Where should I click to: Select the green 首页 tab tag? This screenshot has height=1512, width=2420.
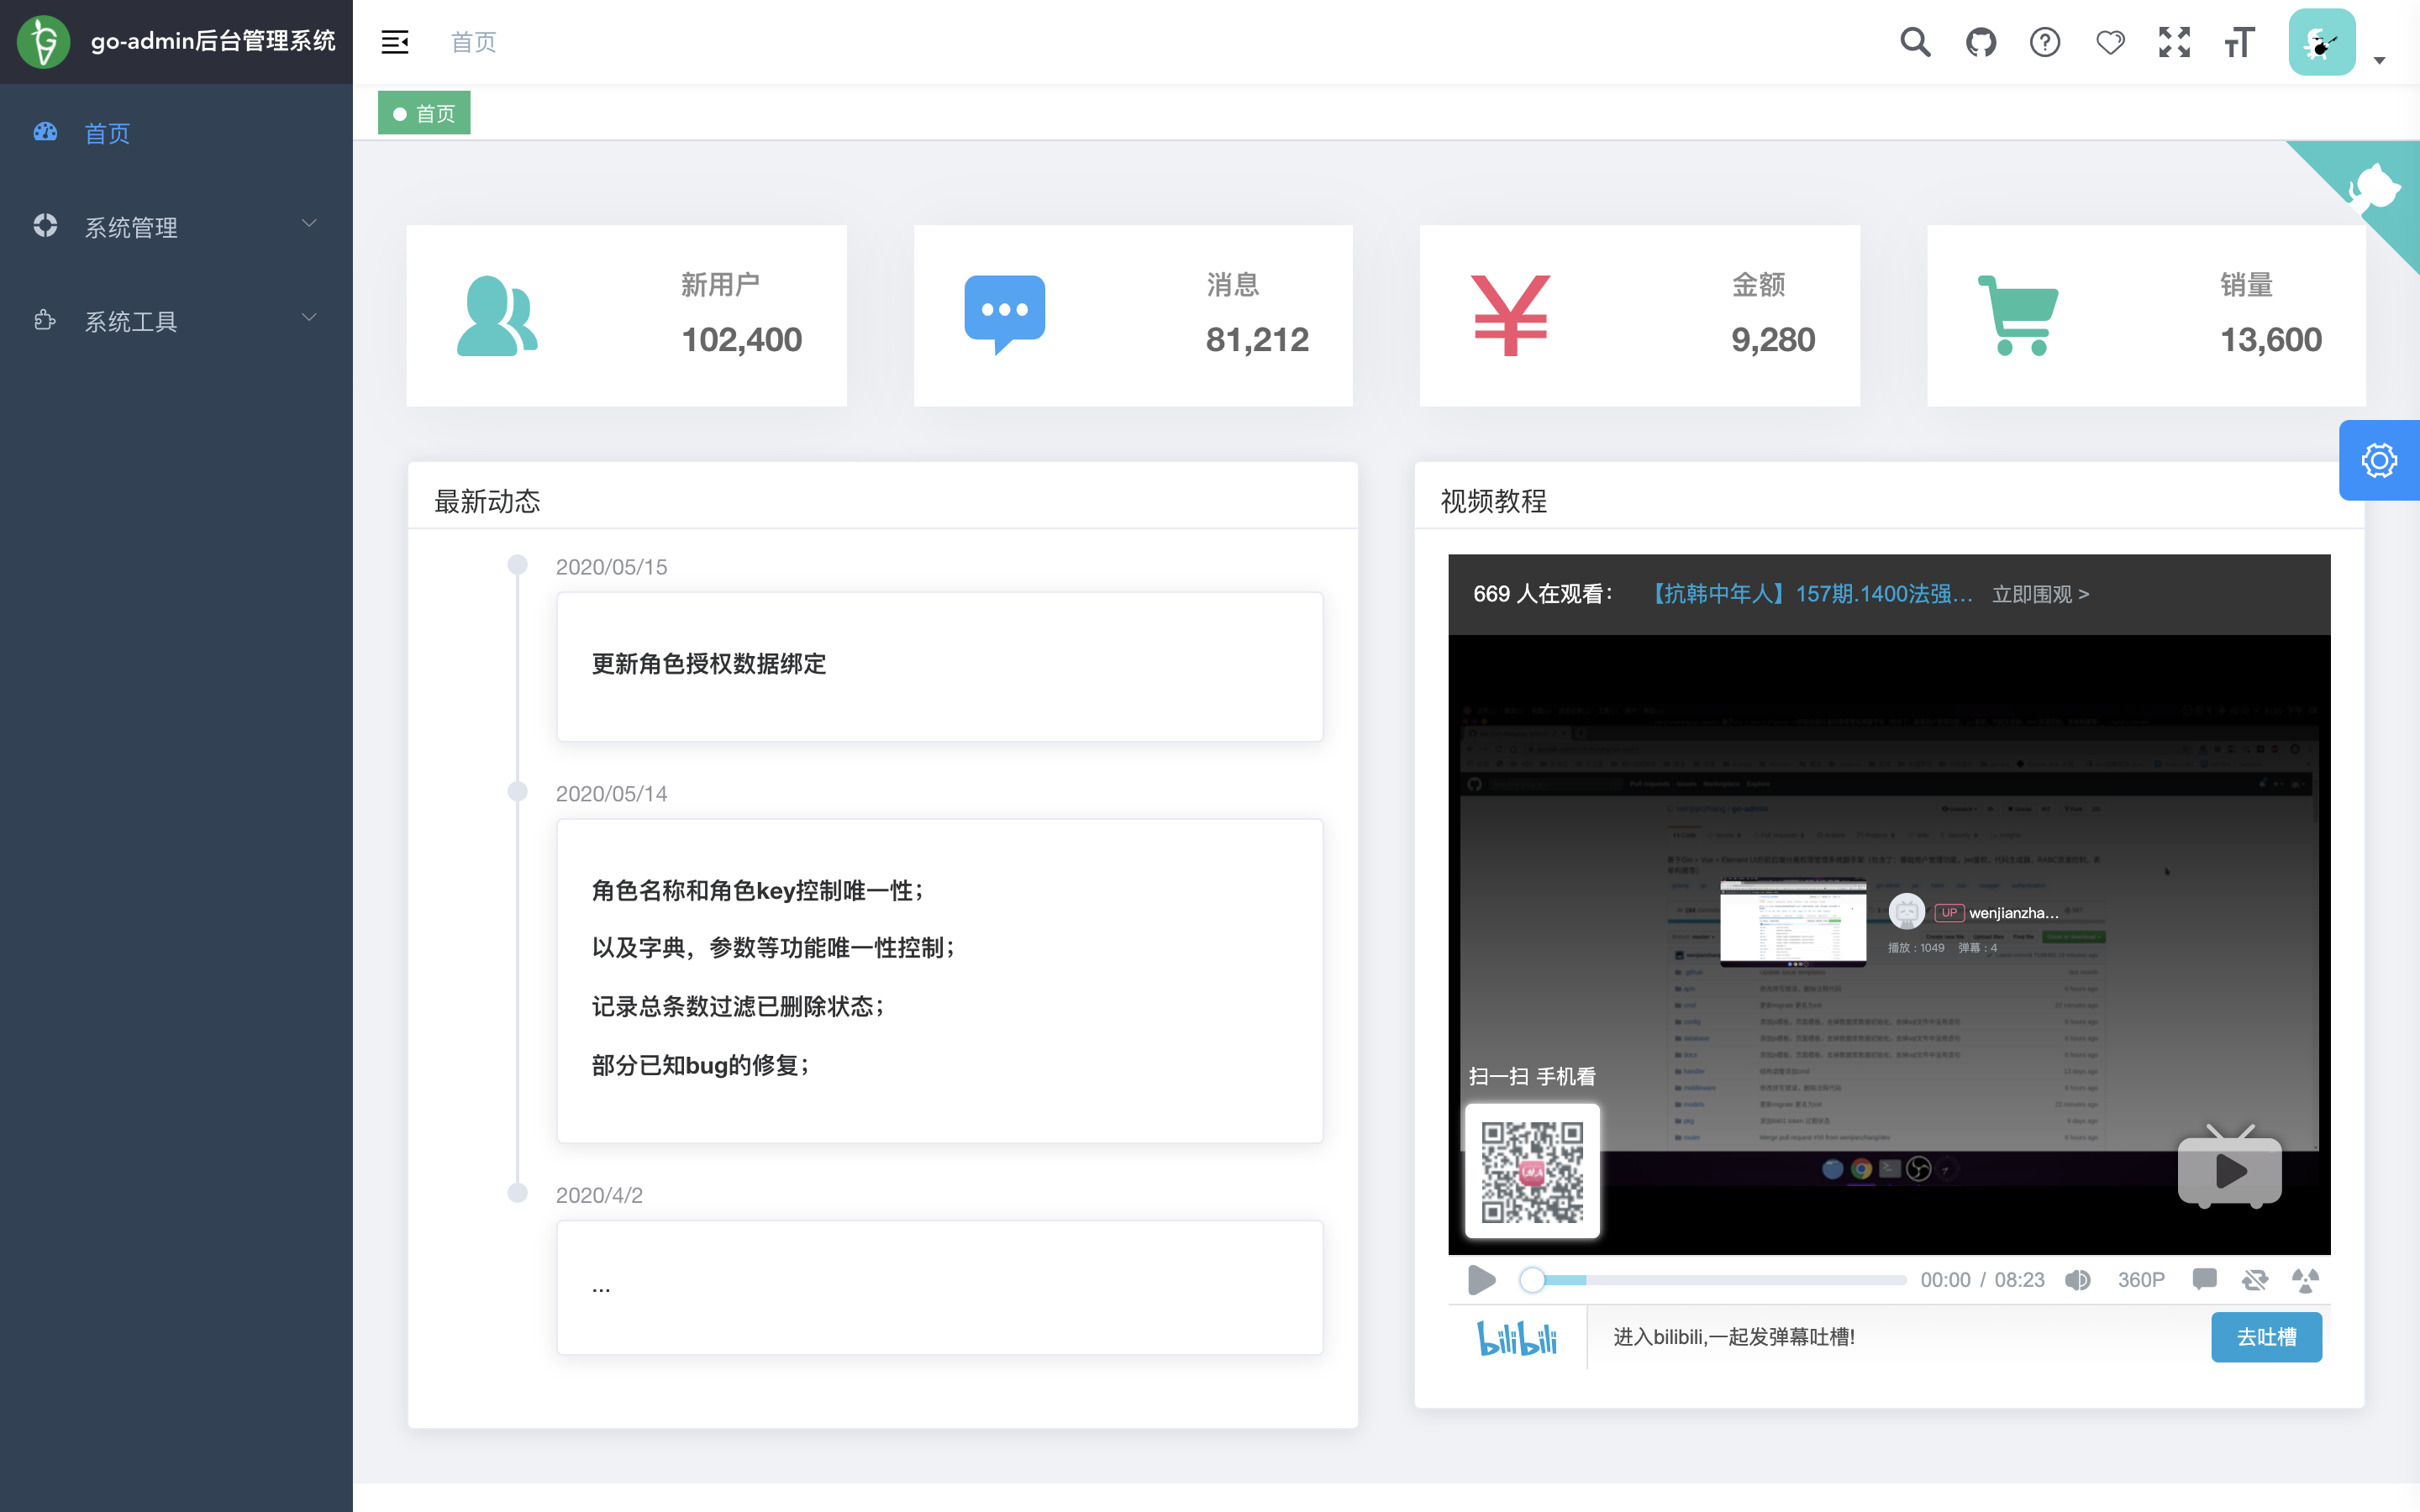click(x=424, y=113)
